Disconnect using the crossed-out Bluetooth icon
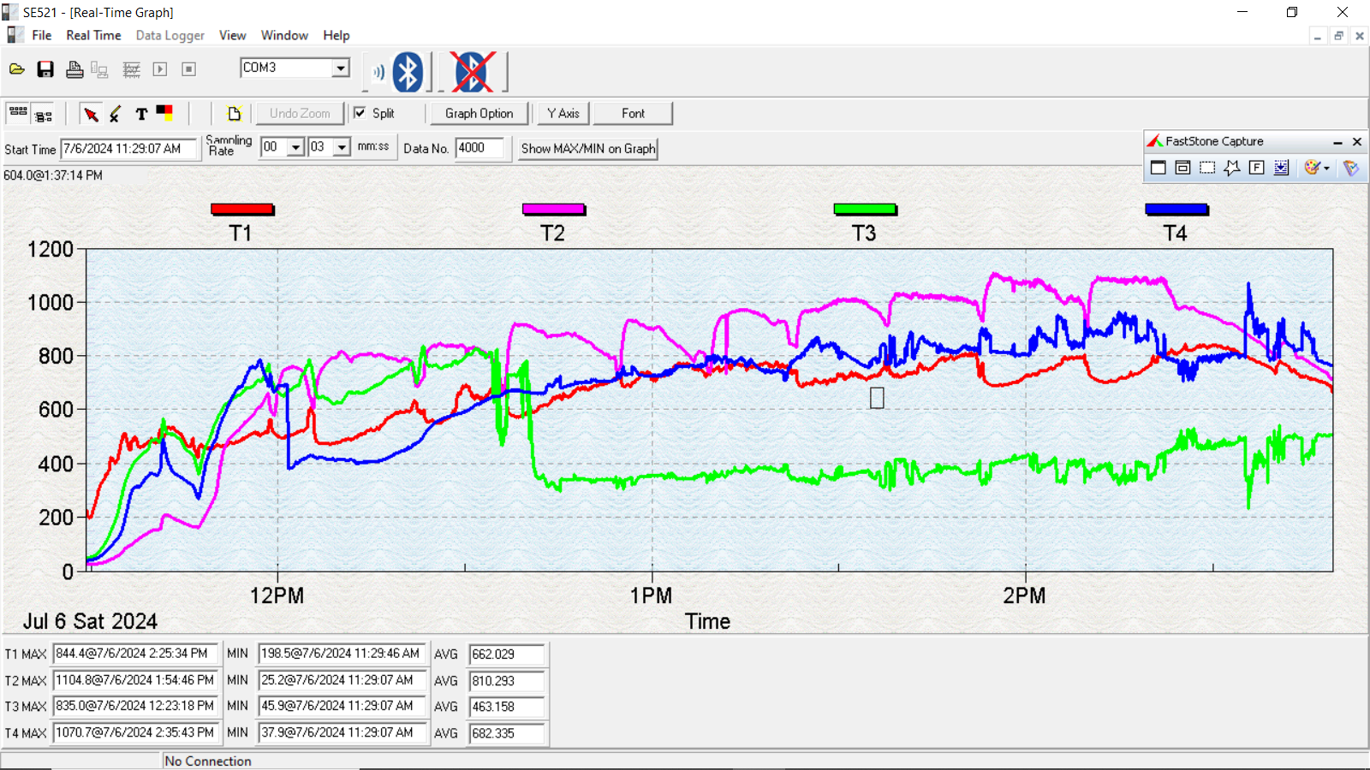 (472, 72)
